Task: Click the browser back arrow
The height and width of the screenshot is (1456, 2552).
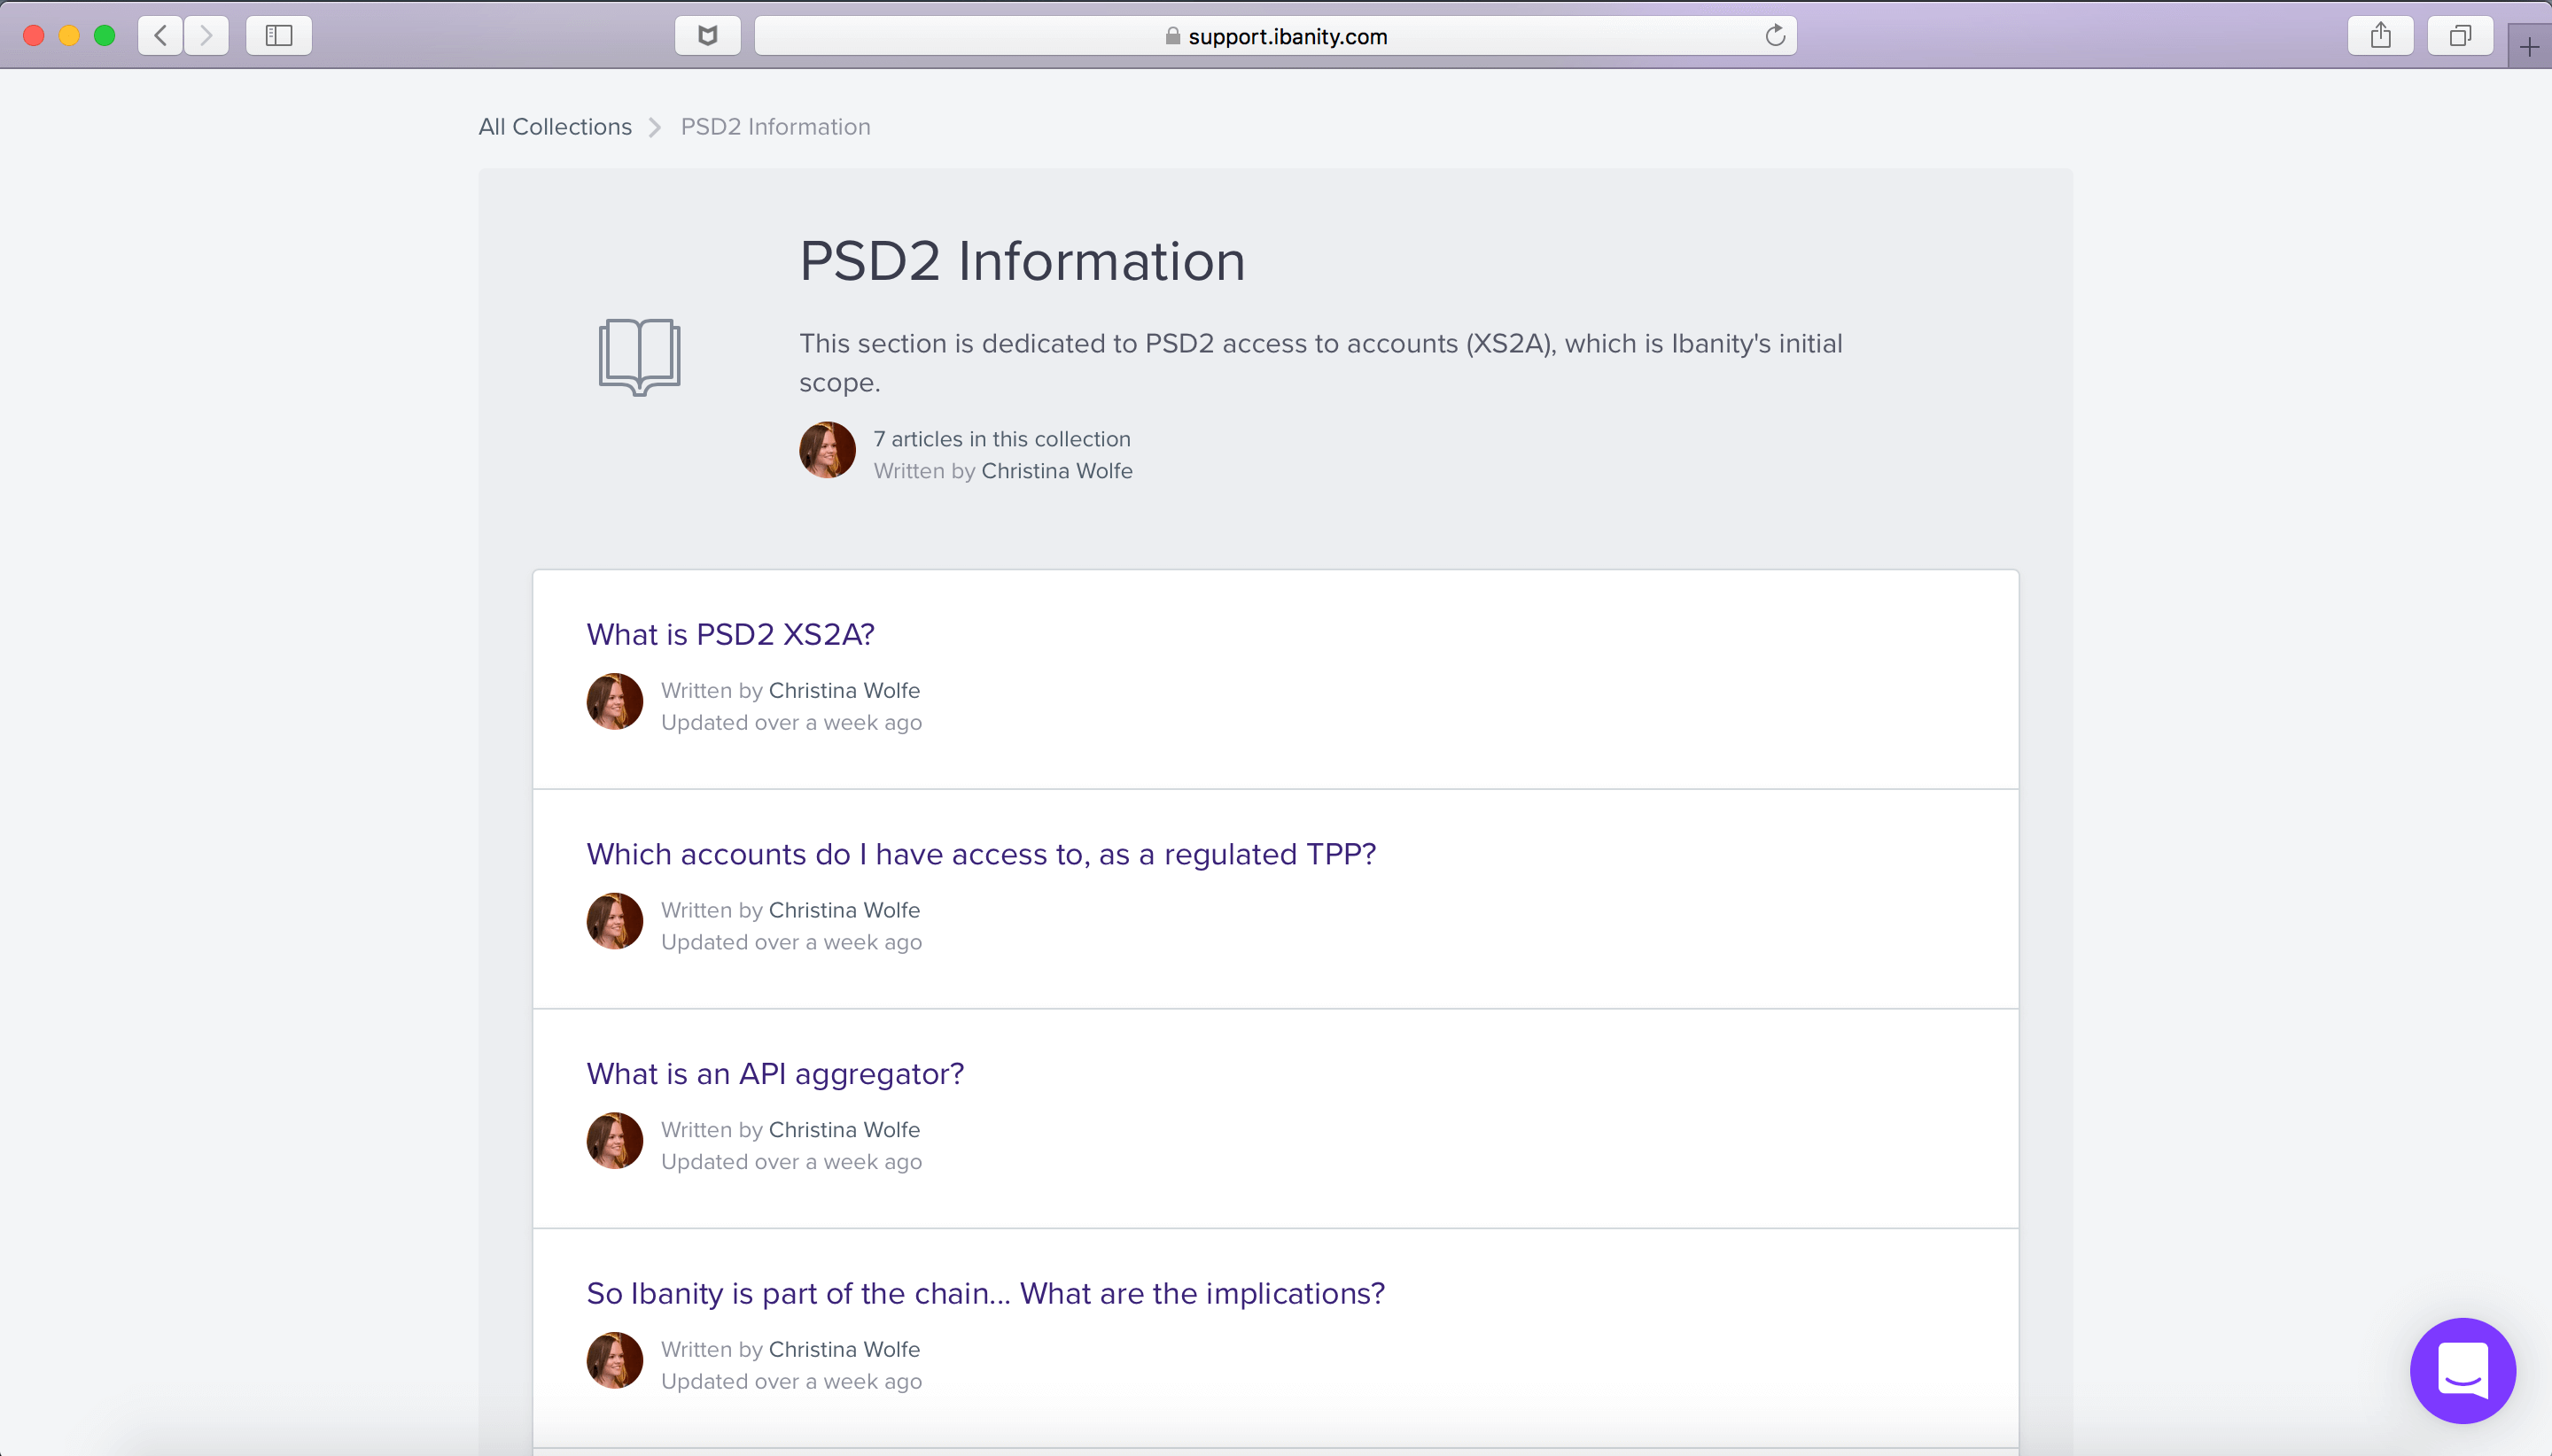Action: click(160, 36)
